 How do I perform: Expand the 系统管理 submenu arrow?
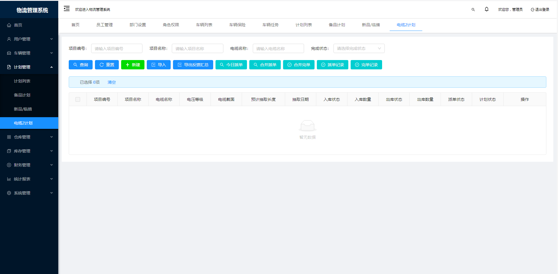pos(52,193)
